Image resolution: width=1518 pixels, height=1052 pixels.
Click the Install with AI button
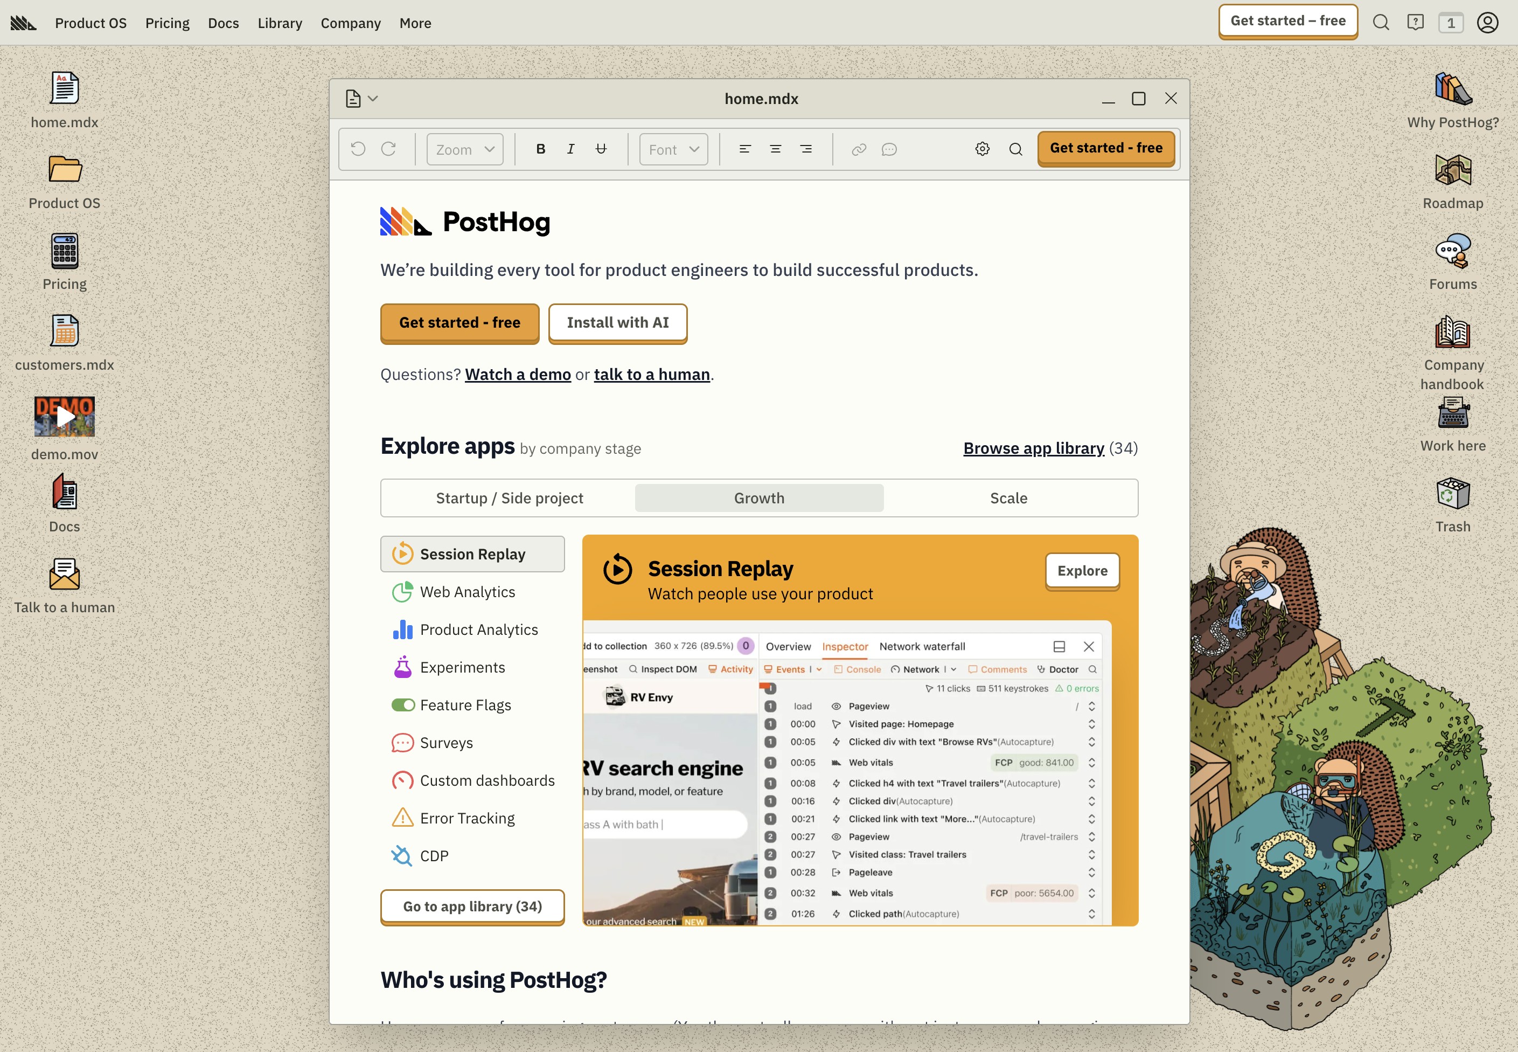click(x=617, y=323)
